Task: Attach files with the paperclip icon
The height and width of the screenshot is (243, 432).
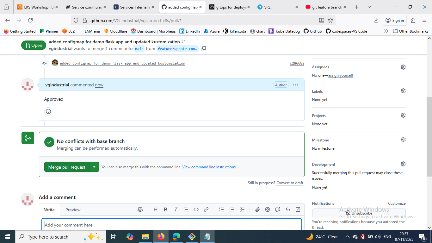Action: (257, 209)
